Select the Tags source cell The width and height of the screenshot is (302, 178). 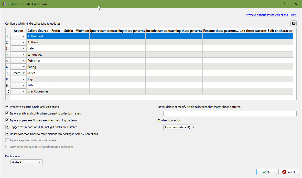click(x=38, y=79)
